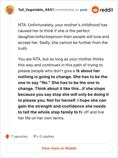Screen dimensions: 118x158
Task: Open the commenter's Snoo avatar
Action: click(x=10, y=10)
